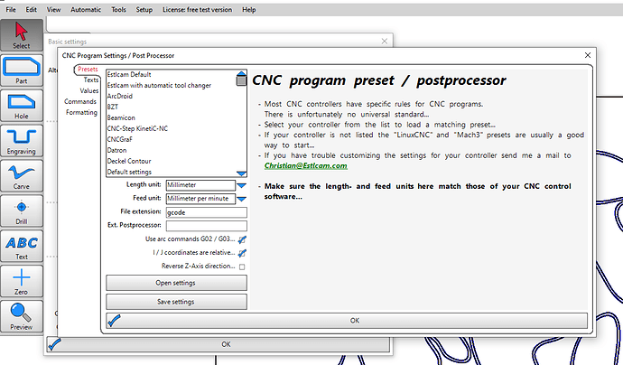Activate the Engraving tool
623x365 pixels.
point(22,142)
